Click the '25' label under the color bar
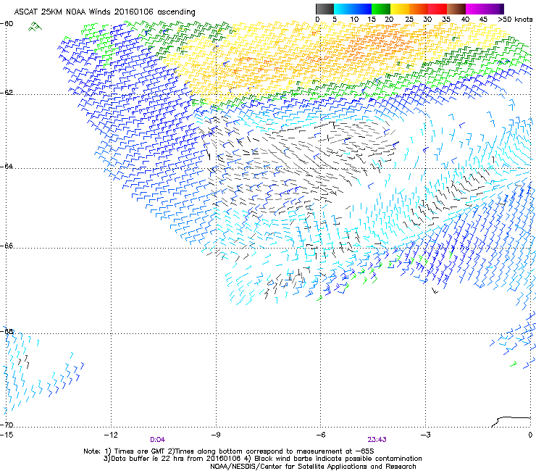Image resolution: width=536 pixels, height=471 pixels. (x=409, y=20)
